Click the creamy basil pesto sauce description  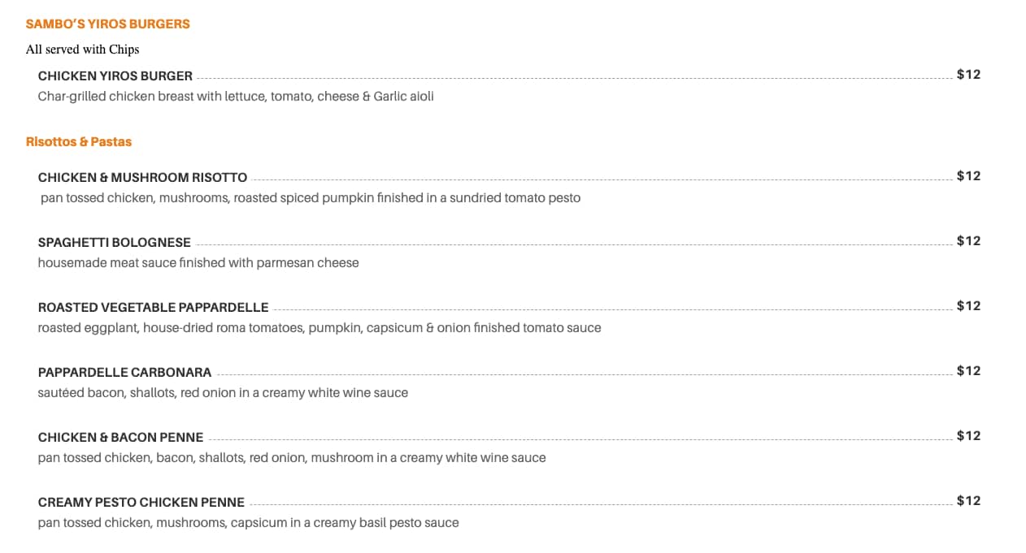[x=248, y=523]
